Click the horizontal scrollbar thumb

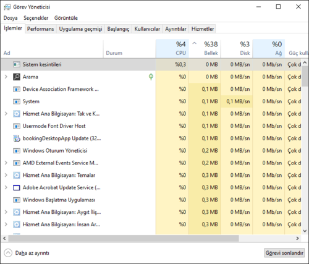click(x=124, y=239)
